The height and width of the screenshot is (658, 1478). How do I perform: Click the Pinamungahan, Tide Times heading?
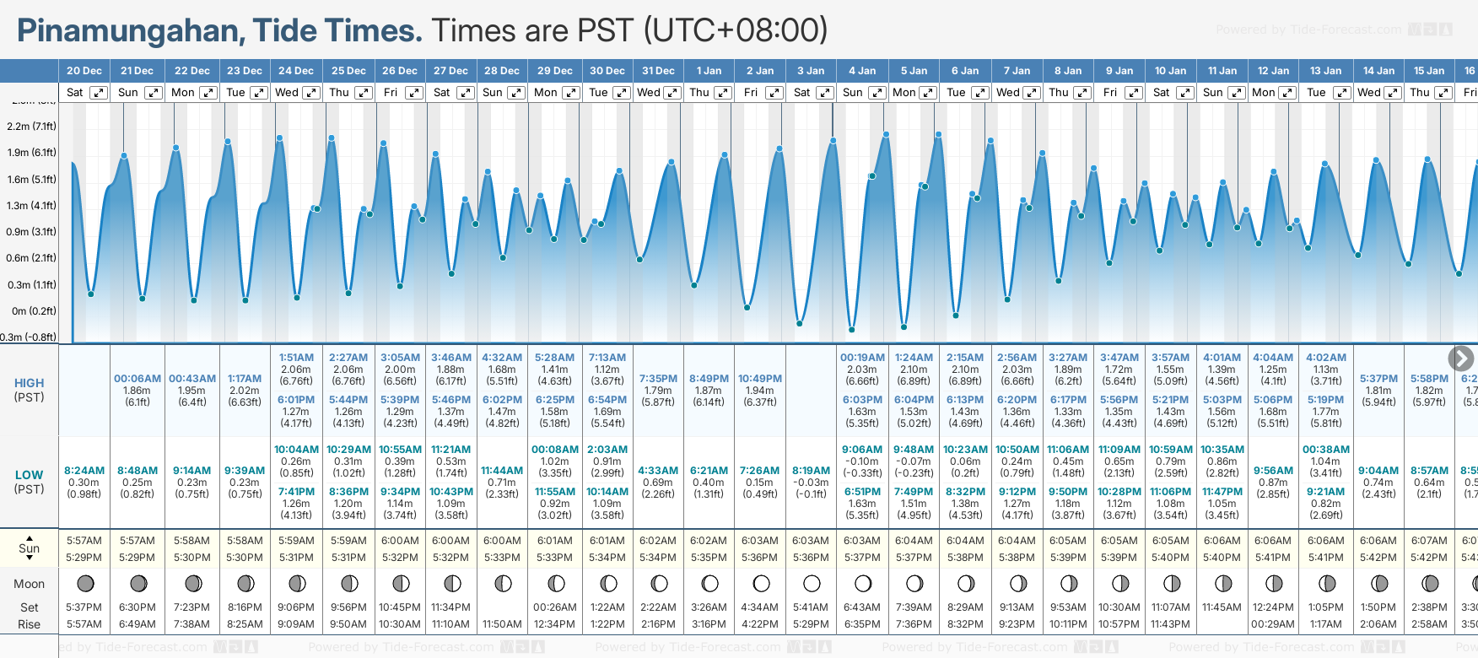(219, 31)
